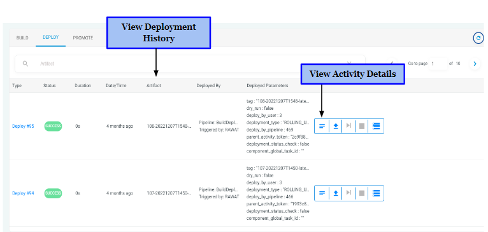The image size is (488, 232).
Task: Click stacked list icon in Deploy #95 row
Action: (x=377, y=126)
